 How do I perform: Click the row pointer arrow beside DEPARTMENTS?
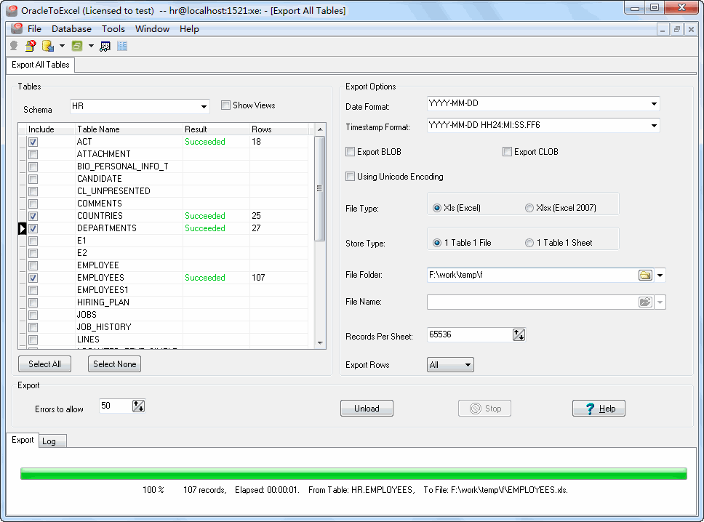[x=22, y=228]
